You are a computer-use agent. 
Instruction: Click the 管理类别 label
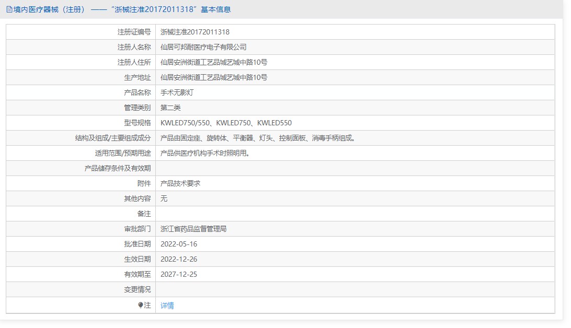point(138,108)
